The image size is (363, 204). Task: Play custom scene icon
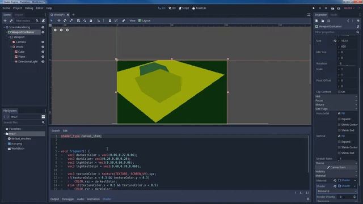pos(339,8)
